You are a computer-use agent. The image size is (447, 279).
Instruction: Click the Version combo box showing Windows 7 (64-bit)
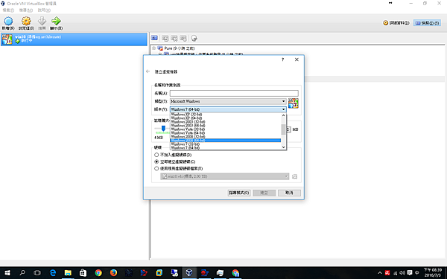[228, 109]
